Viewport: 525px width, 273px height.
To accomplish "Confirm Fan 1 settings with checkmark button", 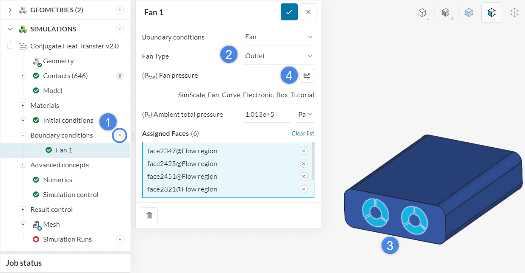I will pyautogui.click(x=289, y=12).
